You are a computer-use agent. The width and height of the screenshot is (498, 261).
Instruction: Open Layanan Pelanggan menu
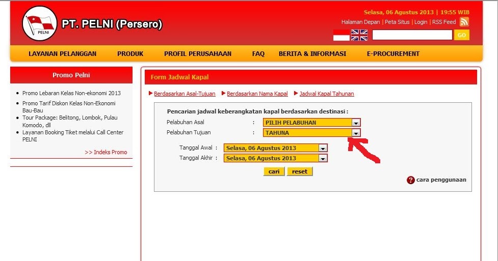tap(62, 54)
